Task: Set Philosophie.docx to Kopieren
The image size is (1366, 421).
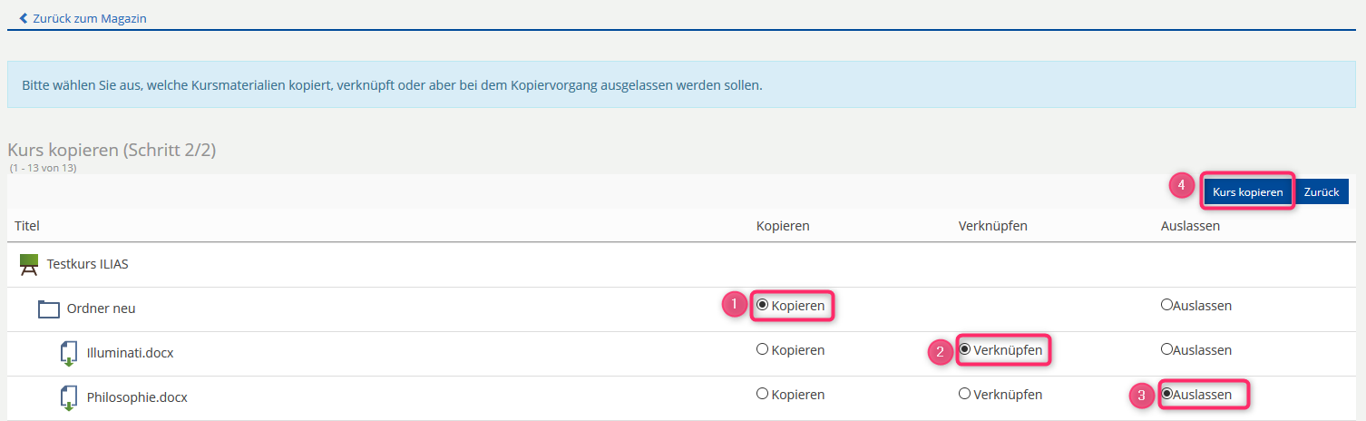Action: 763,395
